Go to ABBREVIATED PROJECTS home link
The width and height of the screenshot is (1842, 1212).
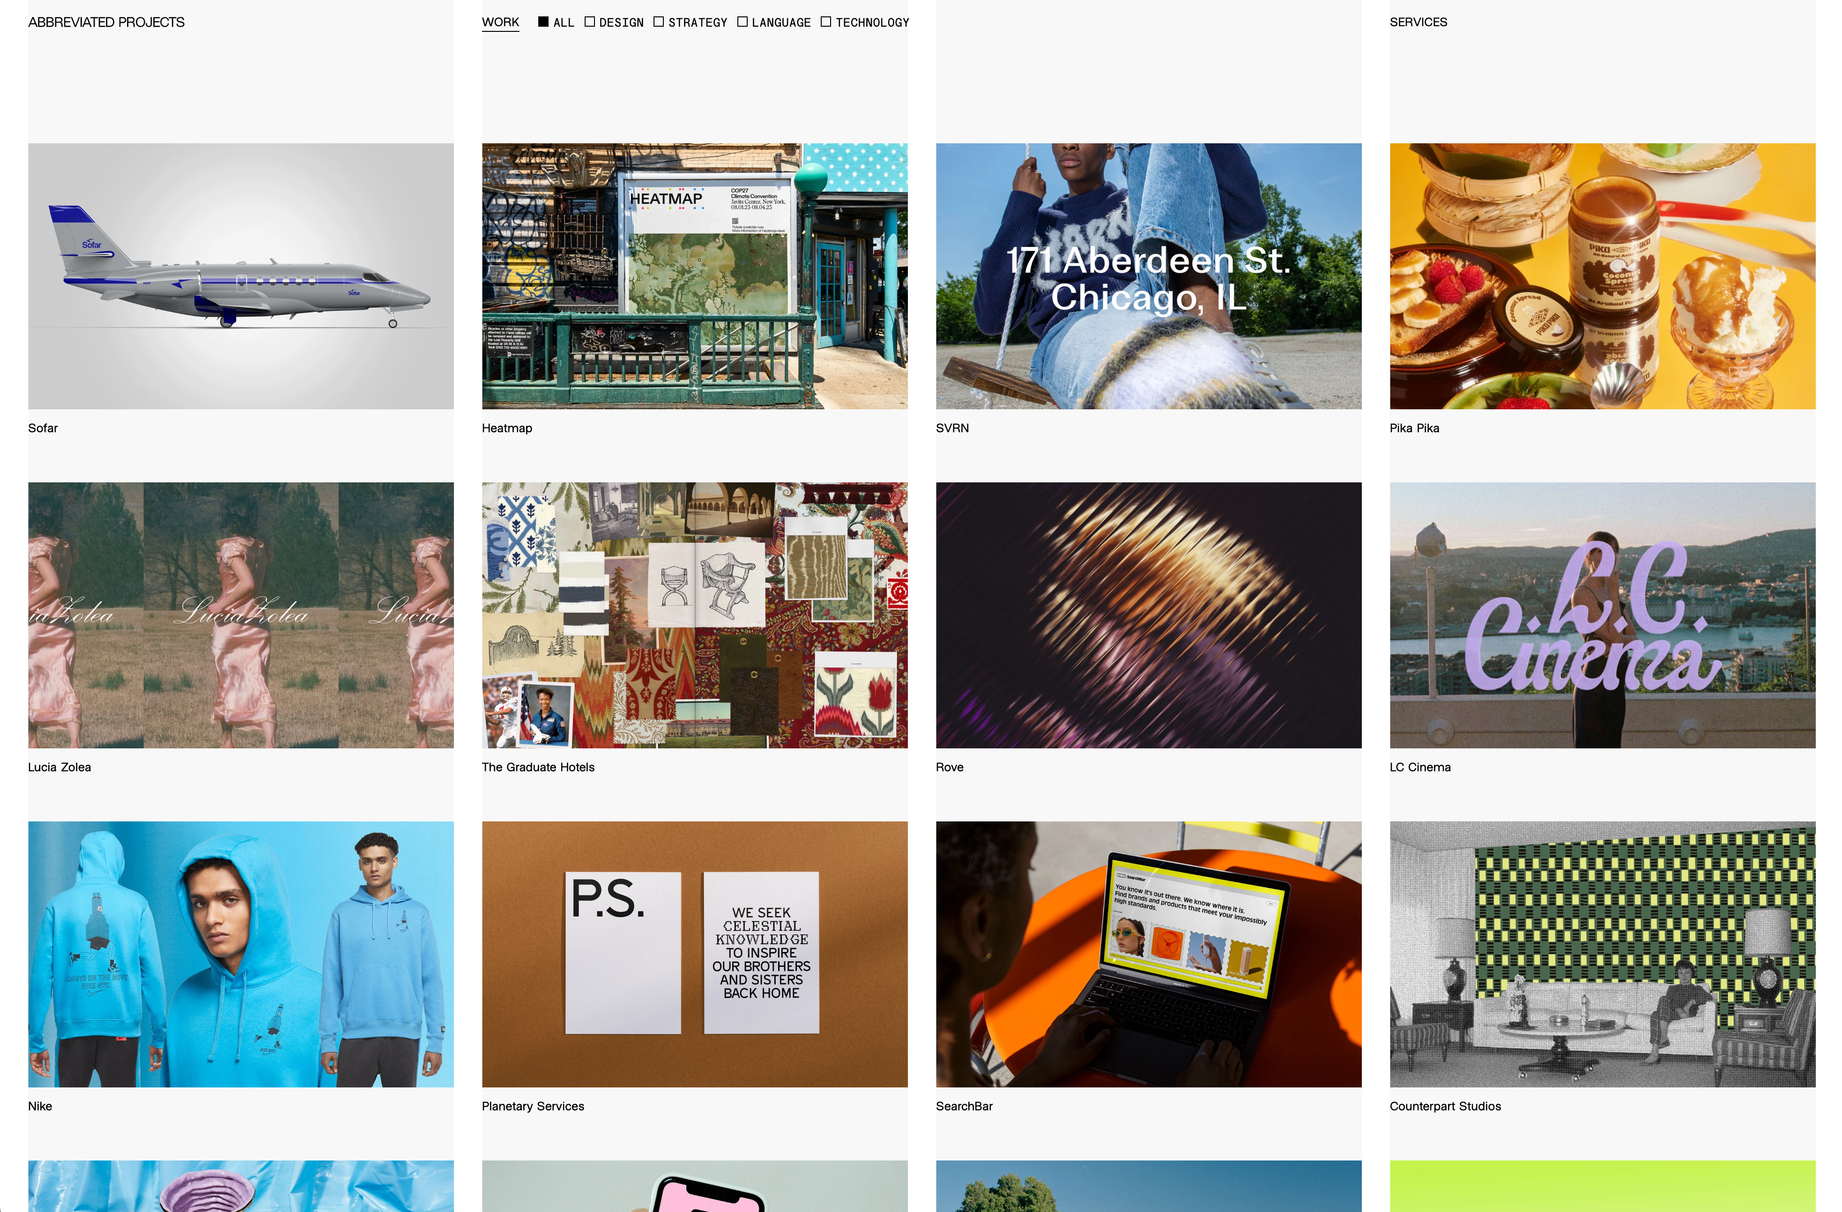click(106, 22)
